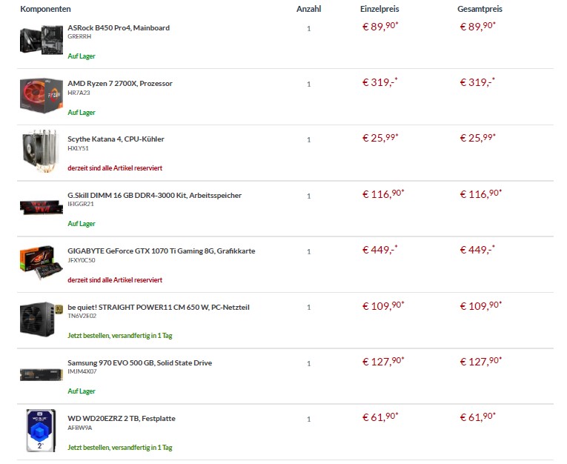Image resolution: width=567 pixels, height=464 pixels.
Task: Open the ASRock B450 Pro4 mainboard thumbnail
Action: tap(42, 40)
